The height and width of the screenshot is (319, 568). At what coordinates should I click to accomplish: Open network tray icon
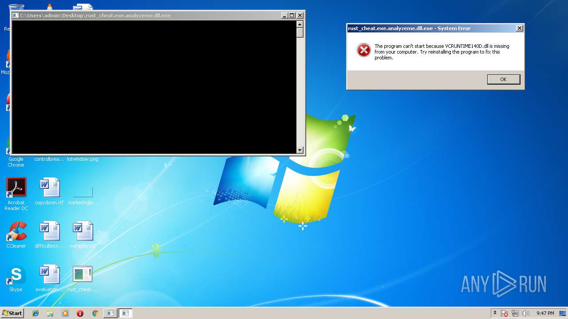coord(515,313)
